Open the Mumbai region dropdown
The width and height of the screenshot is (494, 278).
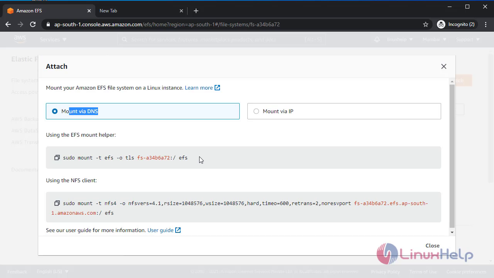435,39
